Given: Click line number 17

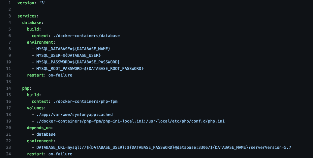Looking at the screenshot, I should [9, 108].
